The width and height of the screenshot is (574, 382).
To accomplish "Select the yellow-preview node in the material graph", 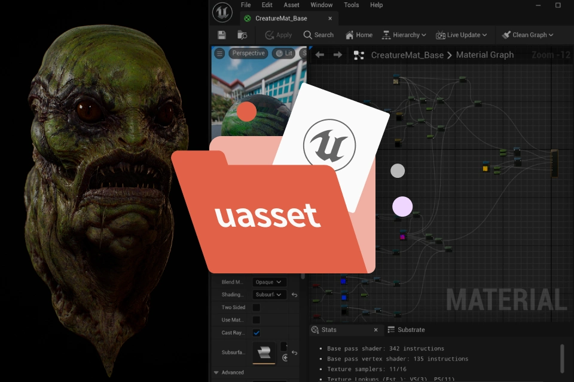I will pyautogui.click(x=486, y=167).
